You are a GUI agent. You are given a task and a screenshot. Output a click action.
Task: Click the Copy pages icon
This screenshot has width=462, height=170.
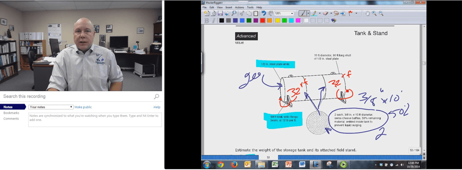(x=249, y=13)
